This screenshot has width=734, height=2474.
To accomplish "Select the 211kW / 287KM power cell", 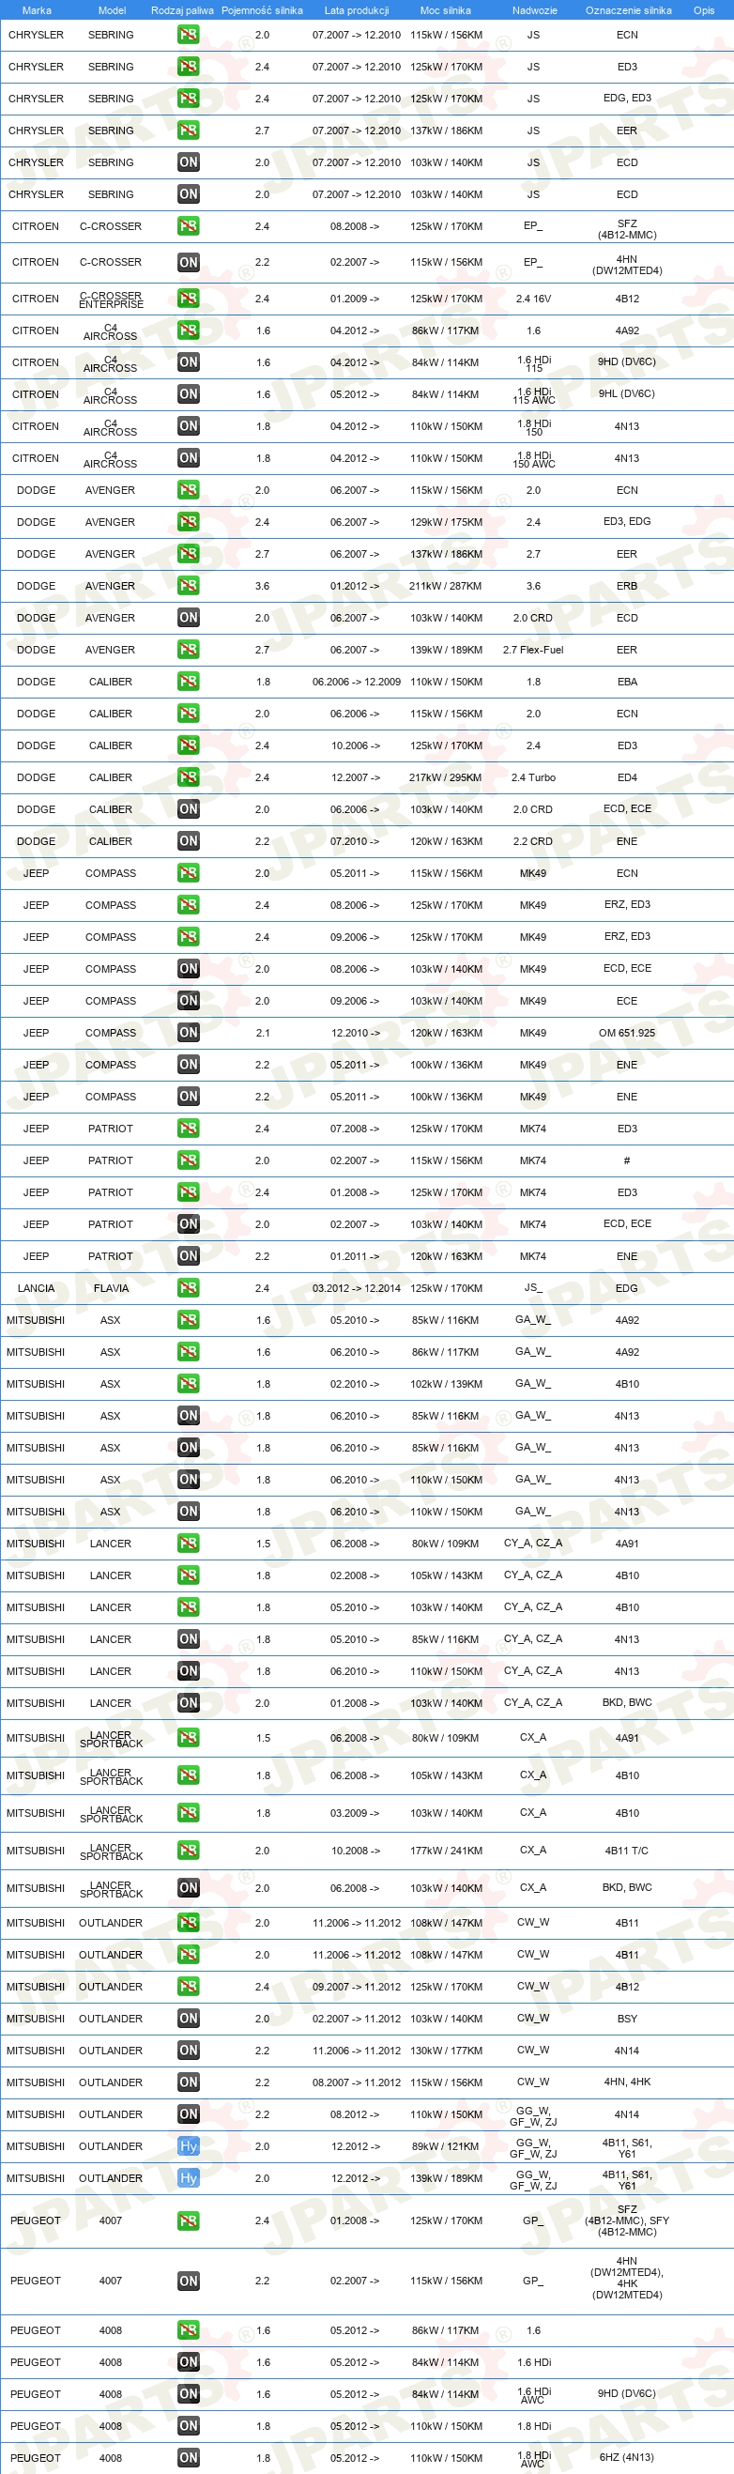I will coord(446,586).
